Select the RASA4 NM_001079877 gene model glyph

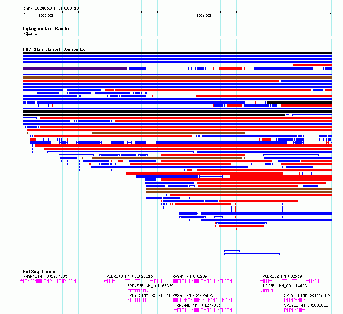[x=202, y=300]
